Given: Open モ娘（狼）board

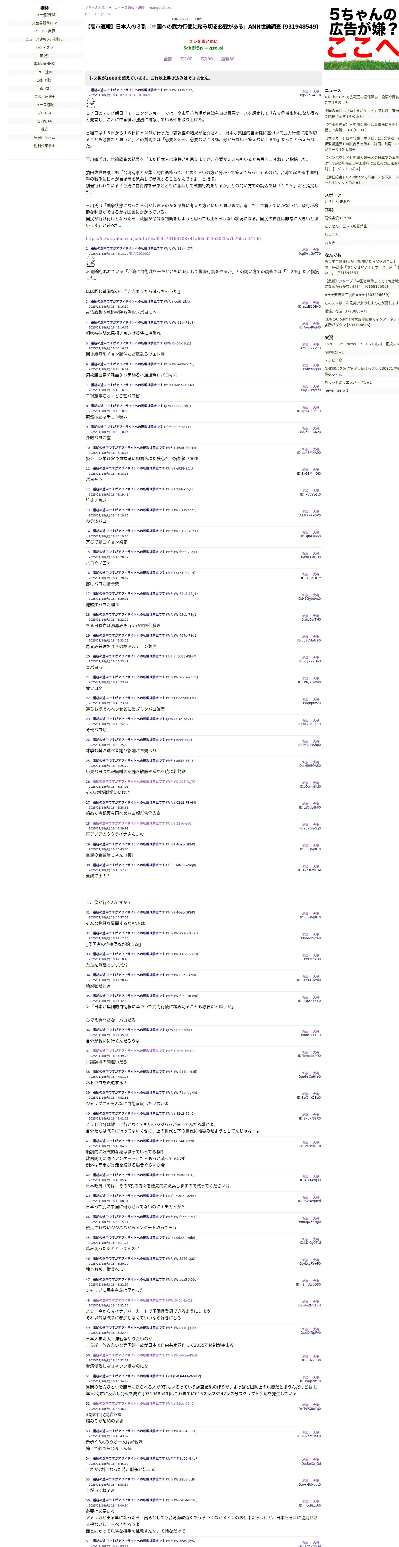Looking at the screenshot, I should click(x=44, y=80).
